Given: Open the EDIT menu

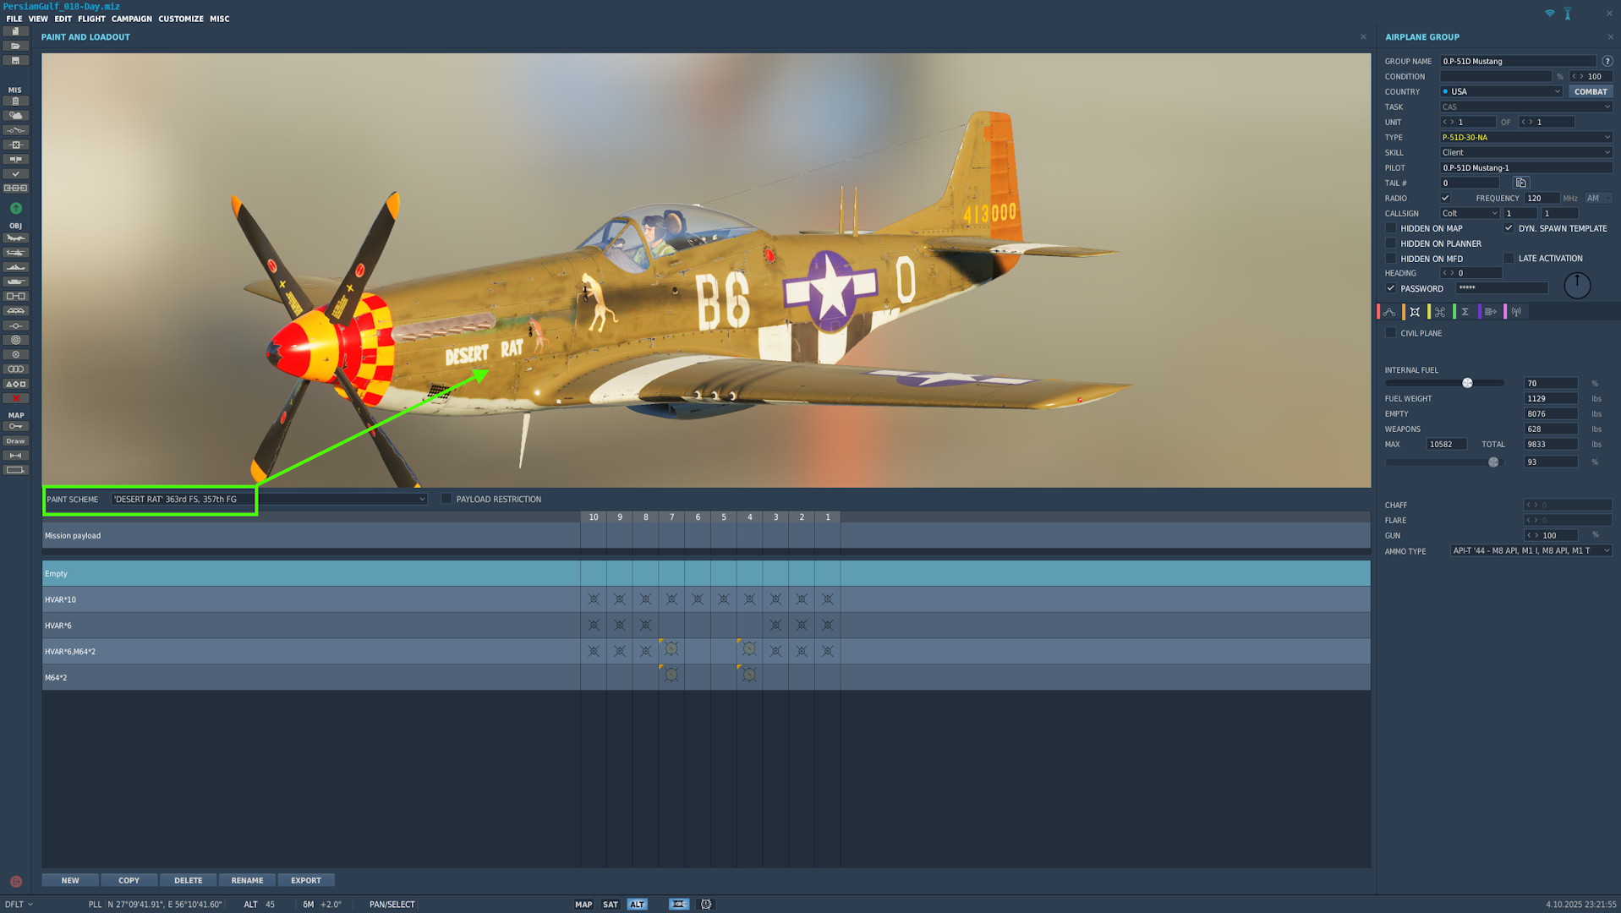Looking at the screenshot, I should 63,19.
